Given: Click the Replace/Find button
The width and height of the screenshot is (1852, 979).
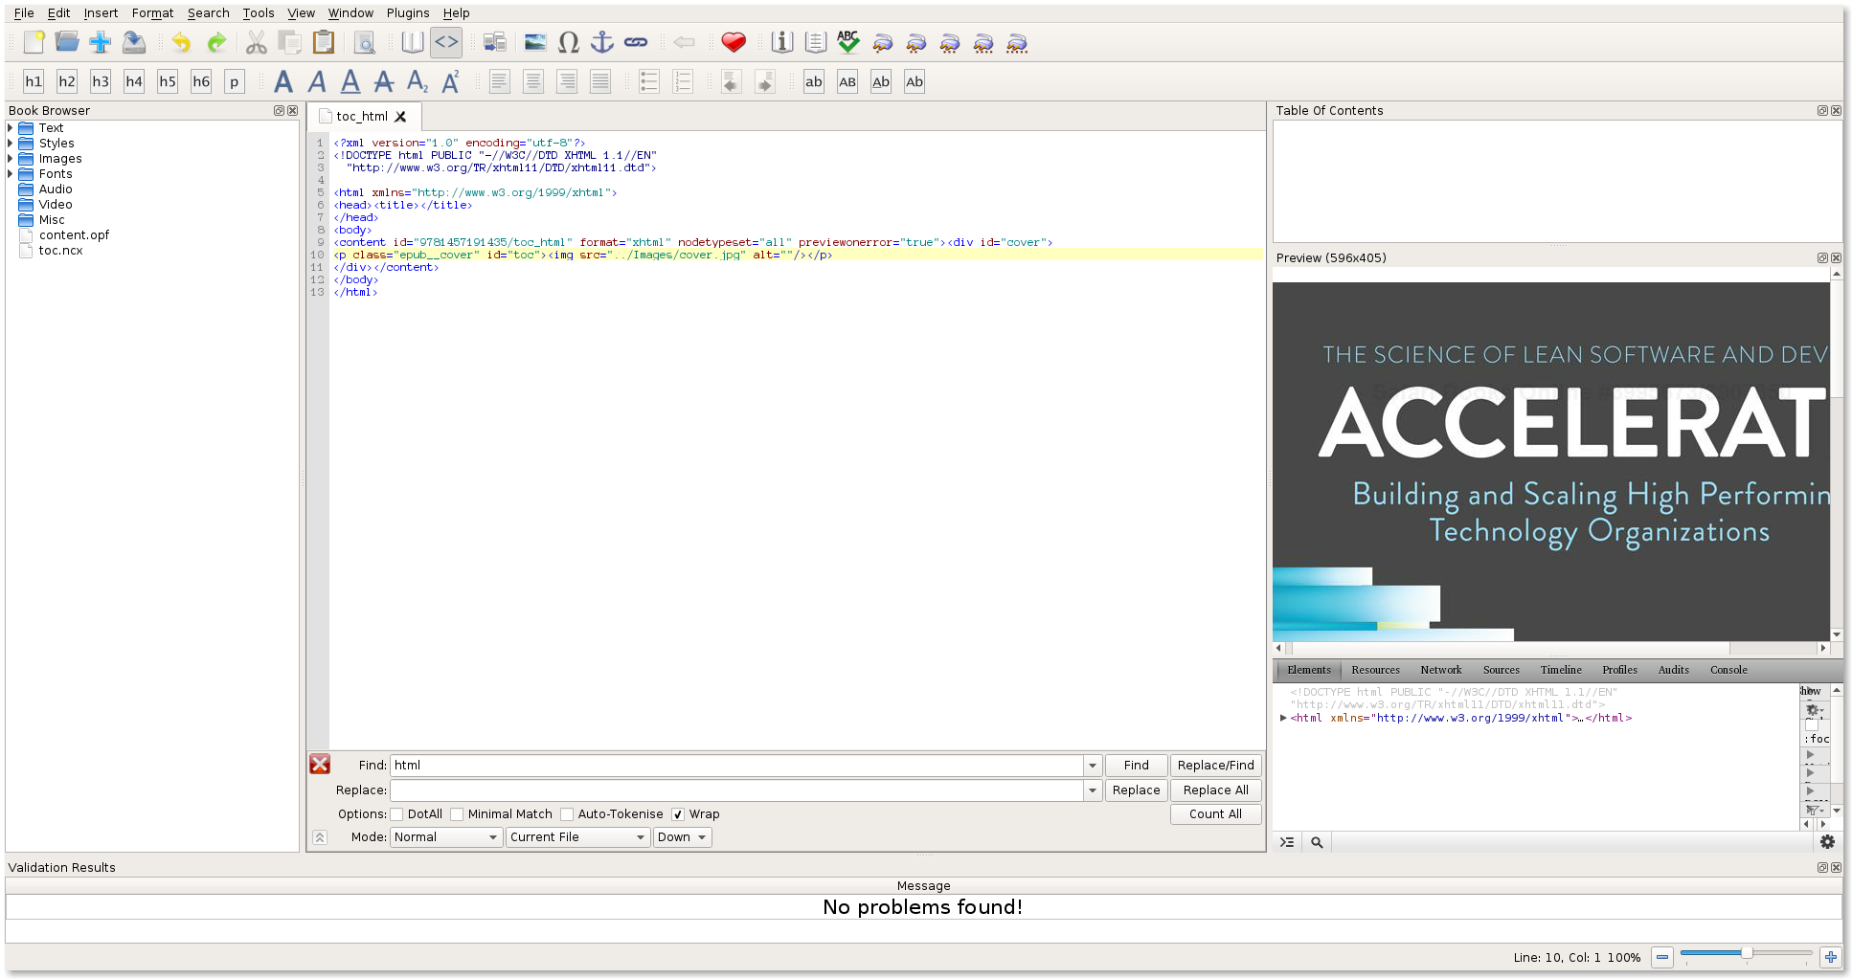Looking at the screenshot, I should point(1216,766).
